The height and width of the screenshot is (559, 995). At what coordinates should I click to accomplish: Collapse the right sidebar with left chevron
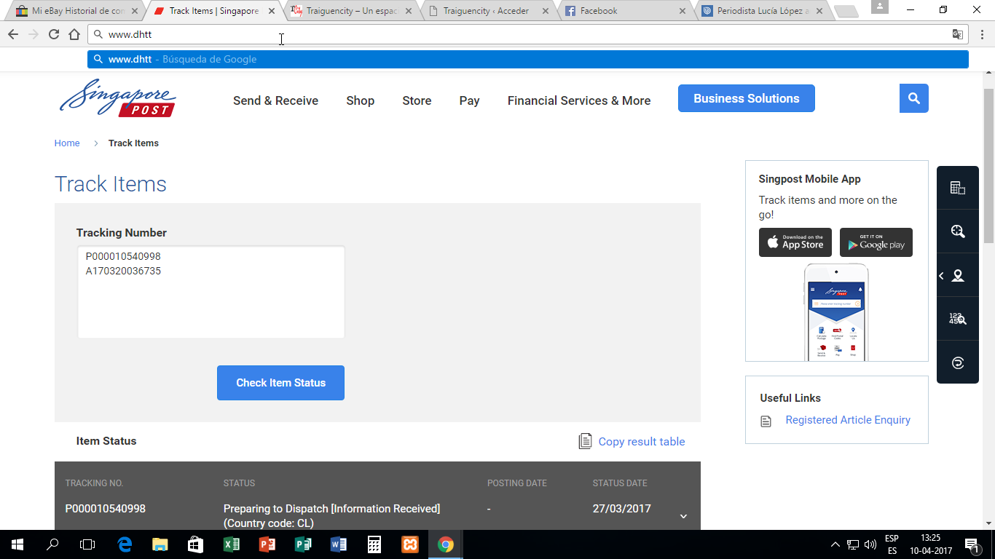pyautogui.click(x=942, y=276)
